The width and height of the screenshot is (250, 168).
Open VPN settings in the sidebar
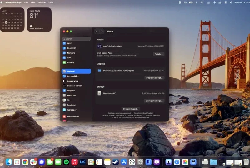[x=76, y=58]
